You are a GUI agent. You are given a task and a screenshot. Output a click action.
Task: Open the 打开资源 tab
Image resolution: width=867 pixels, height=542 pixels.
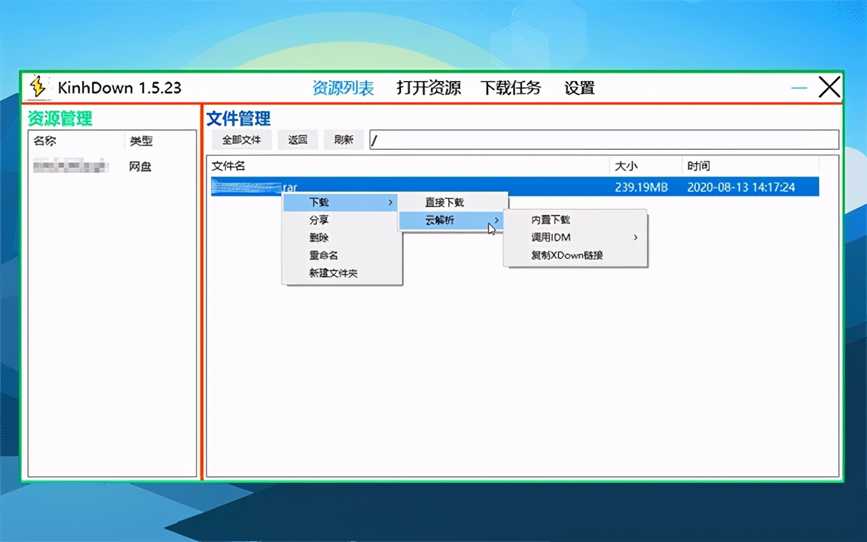coord(428,88)
